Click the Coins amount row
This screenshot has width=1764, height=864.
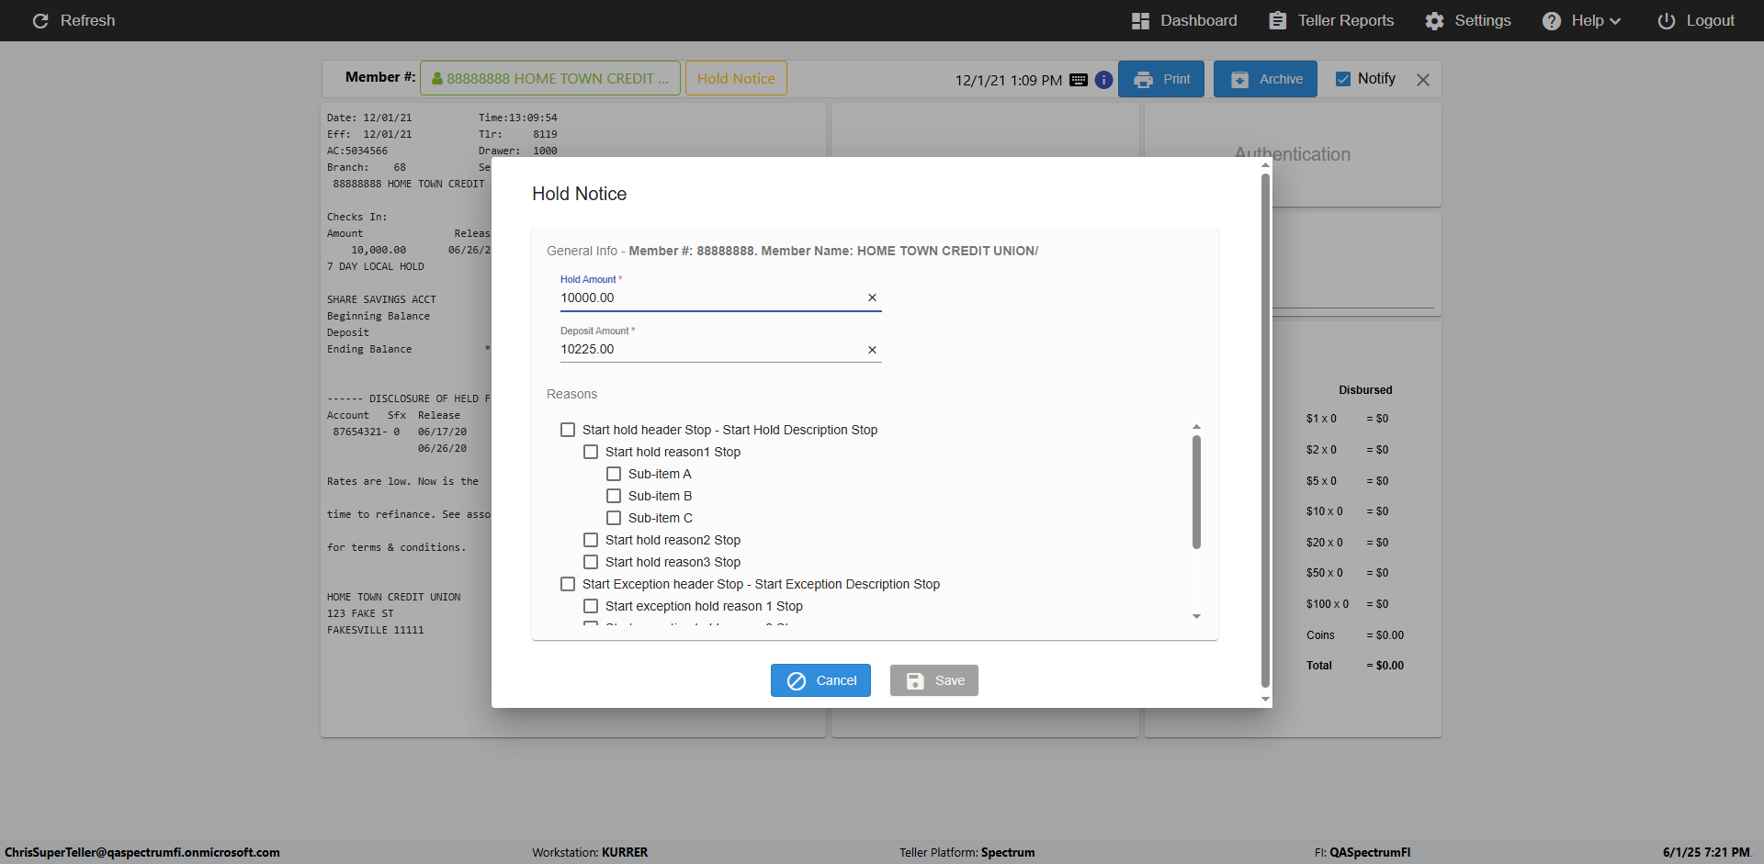click(1355, 635)
